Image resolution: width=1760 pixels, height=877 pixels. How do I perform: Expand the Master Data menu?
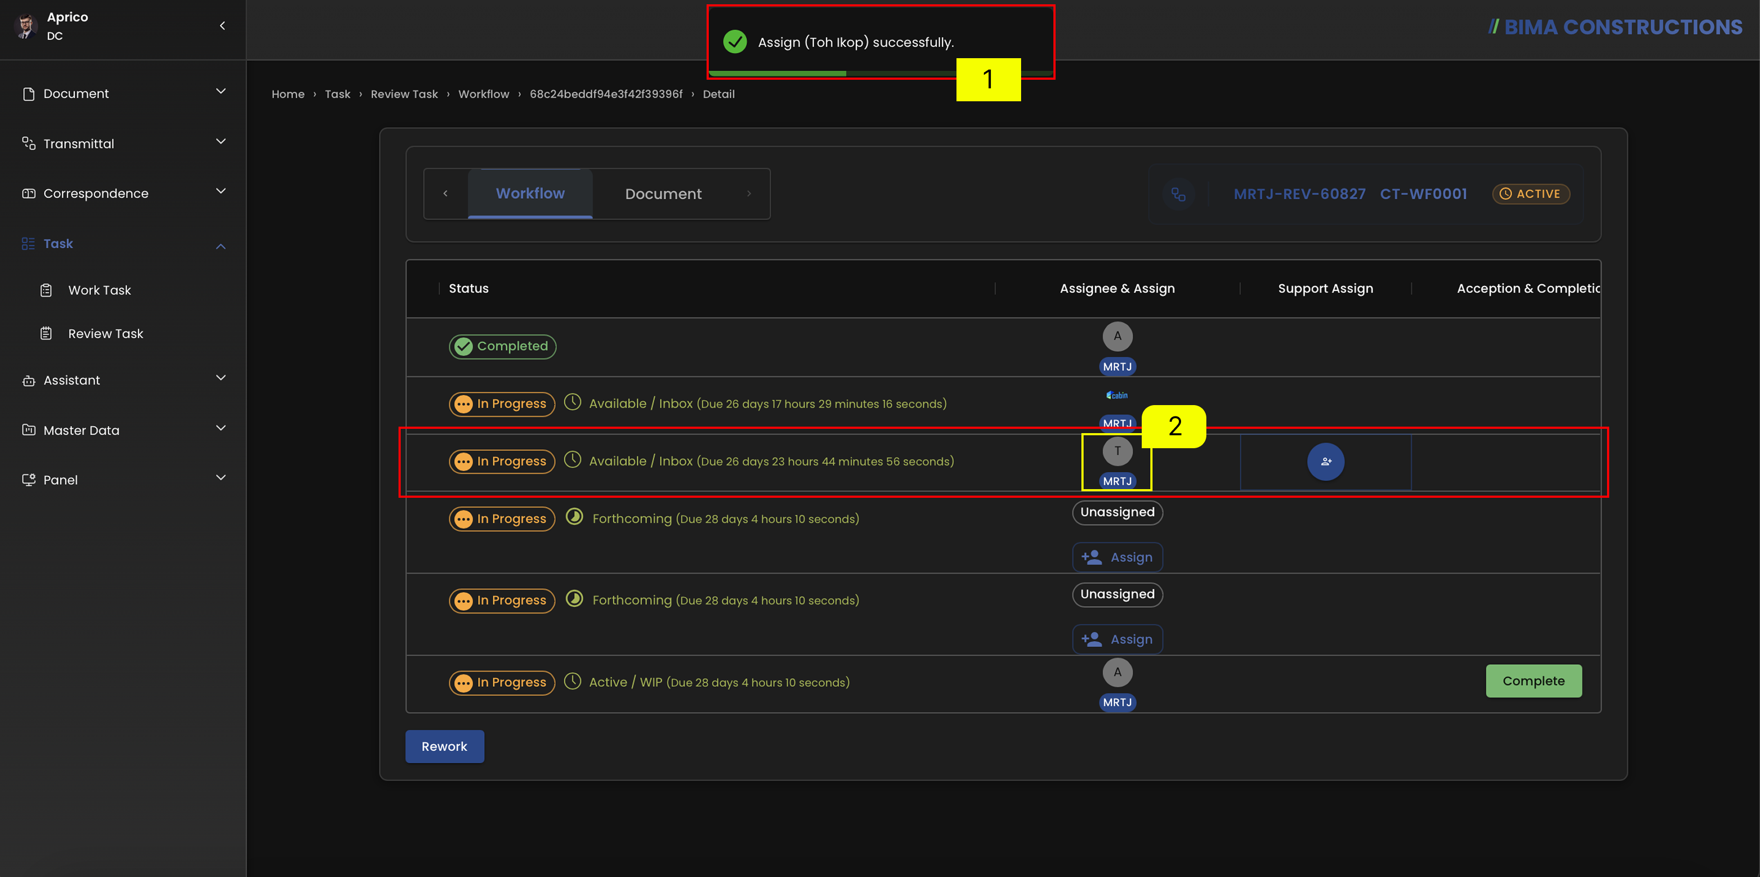click(221, 428)
